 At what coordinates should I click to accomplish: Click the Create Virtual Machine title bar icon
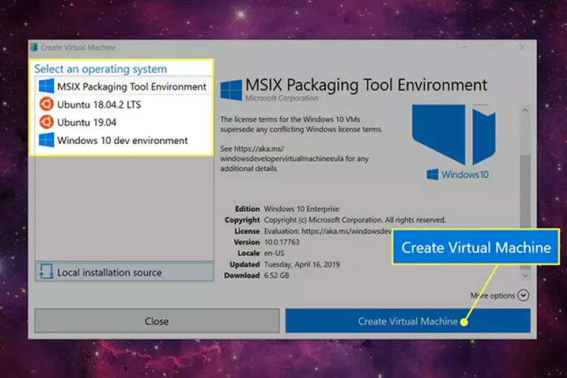[34, 47]
